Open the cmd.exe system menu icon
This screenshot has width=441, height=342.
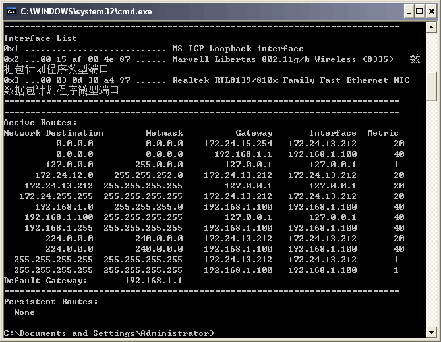(11, 11)
